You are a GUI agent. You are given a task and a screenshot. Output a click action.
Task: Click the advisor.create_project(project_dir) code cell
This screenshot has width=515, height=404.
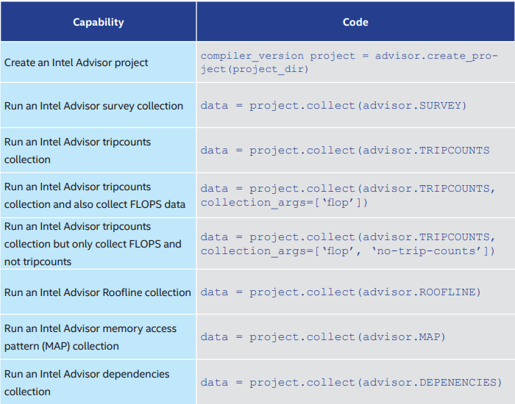(x=355, y=62)
